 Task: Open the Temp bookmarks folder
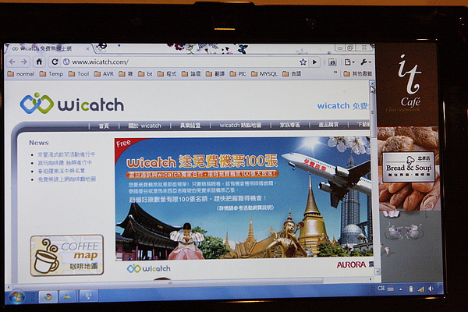click(51, 73)
